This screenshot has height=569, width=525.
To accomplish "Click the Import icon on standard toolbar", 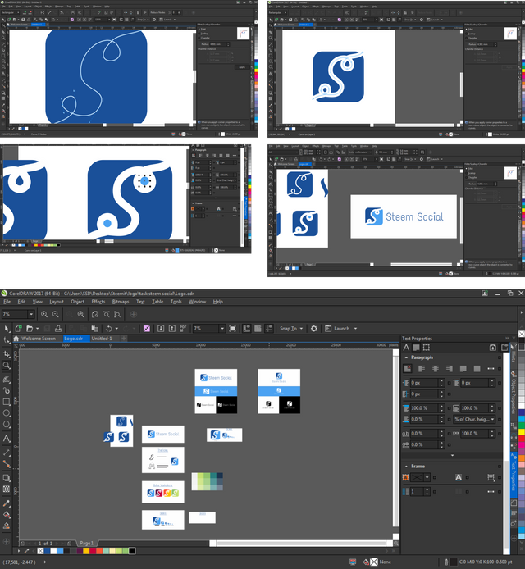I will coord(161,329).
